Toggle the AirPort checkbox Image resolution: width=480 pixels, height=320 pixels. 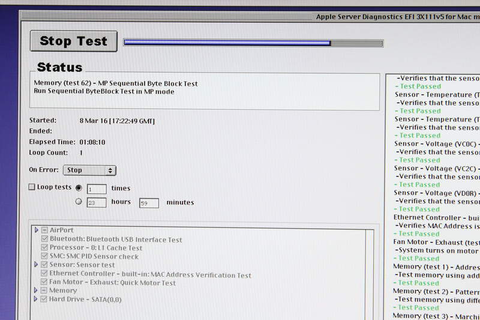tap(44, 231)
